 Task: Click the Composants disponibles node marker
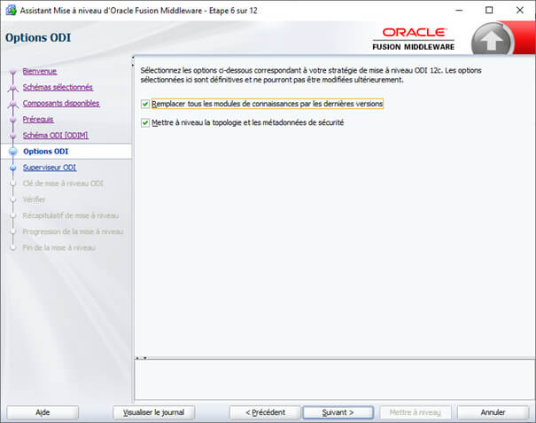pyautogui.click(x=13, y=104)
